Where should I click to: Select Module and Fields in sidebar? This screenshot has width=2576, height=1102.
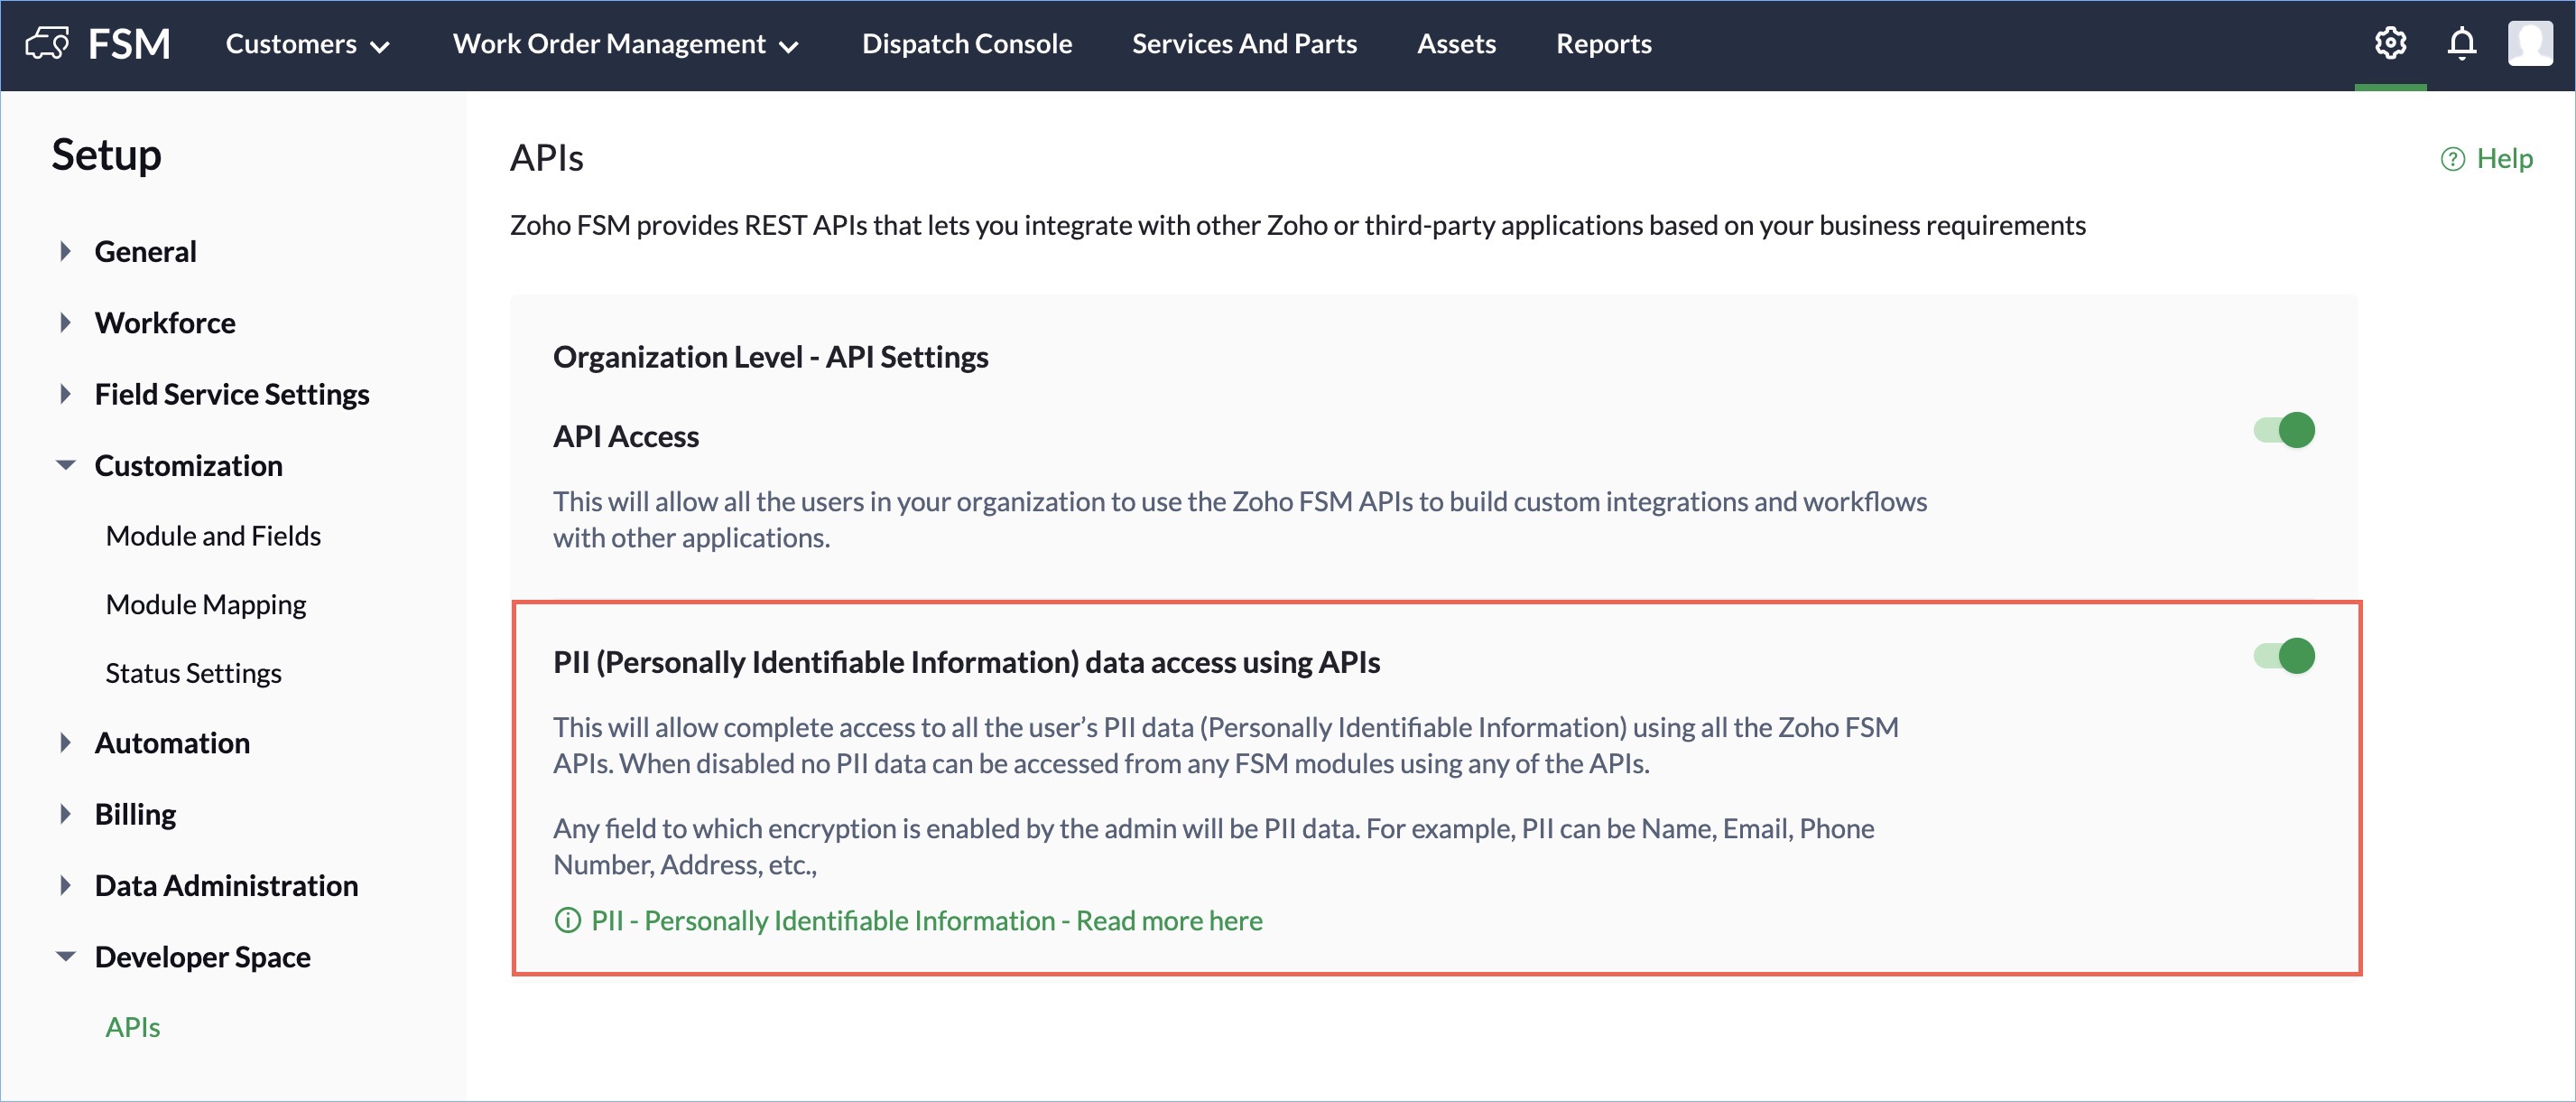coord(213,536)
